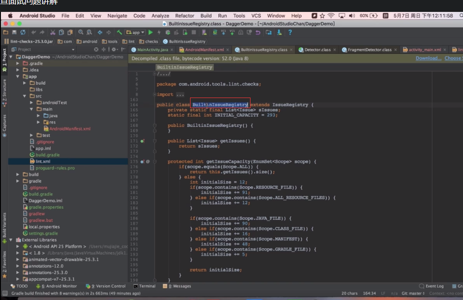
Task: Toggle the Version Control tool window
Action: pos(105,286)
